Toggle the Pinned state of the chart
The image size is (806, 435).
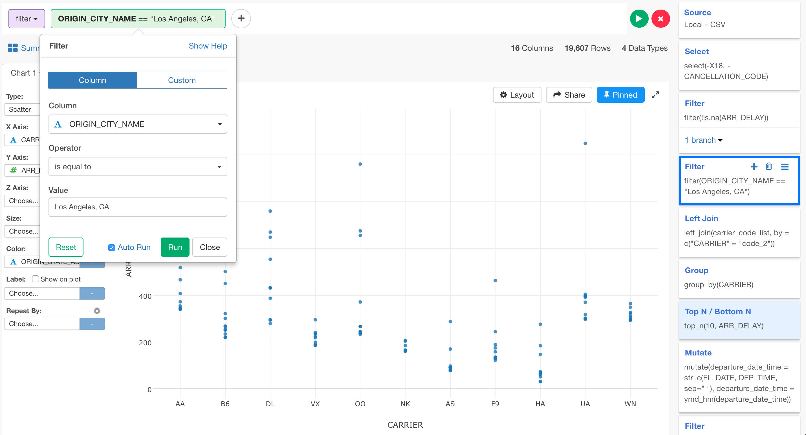tap(620, 95)
